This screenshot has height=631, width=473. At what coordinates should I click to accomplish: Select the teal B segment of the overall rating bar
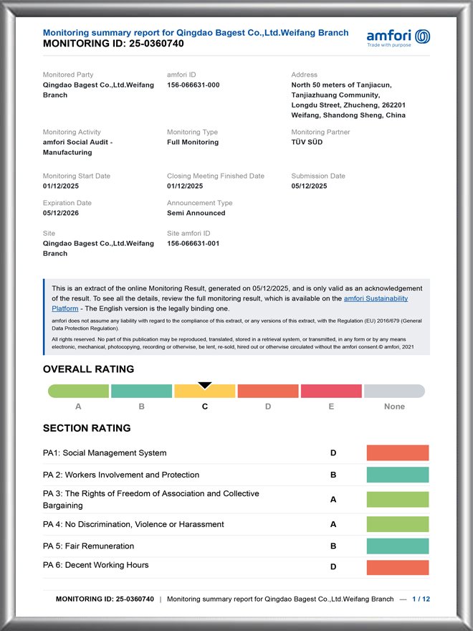click(x=142, y=391)
